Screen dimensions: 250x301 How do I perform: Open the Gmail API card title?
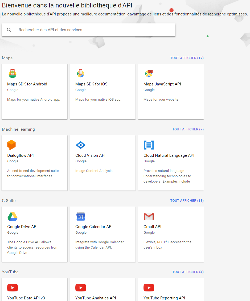(x=152, y=227)
